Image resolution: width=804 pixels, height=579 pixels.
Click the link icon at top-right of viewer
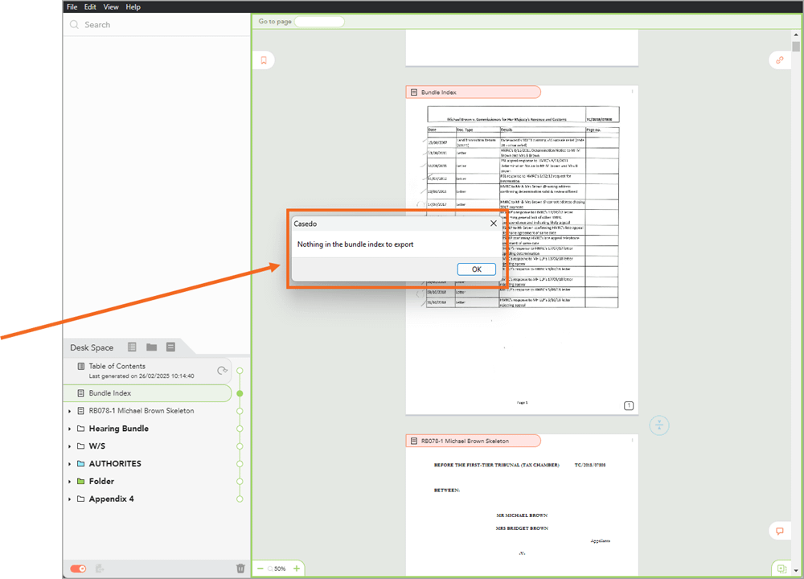(778, 60)
